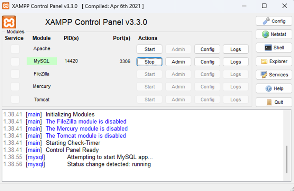Click the XAMPP title bar icon
Image resolution: width=294 pixels, height=191 pixels.
point(6,6)
